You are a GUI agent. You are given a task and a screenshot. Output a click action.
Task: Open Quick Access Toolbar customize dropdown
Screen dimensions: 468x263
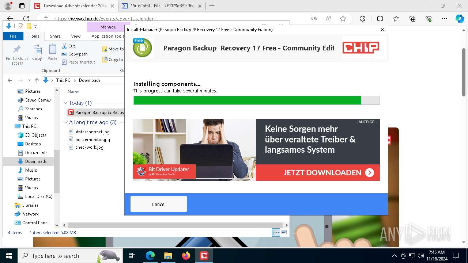pos(35,26)
